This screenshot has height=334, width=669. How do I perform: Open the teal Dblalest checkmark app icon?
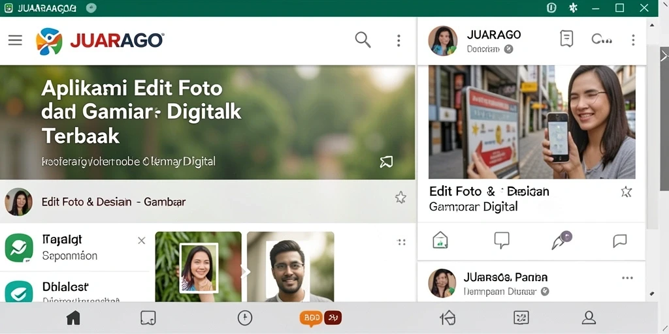19,291
